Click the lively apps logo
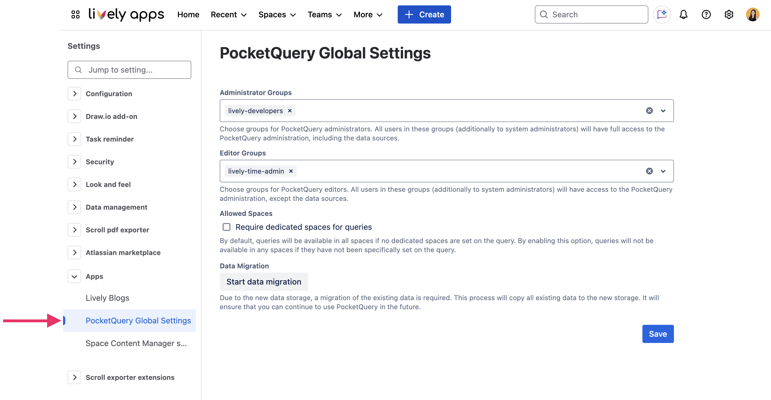Image resolution: width=771 pixels, height=400 pixels. pyautogui.click(x=126, y=14)
